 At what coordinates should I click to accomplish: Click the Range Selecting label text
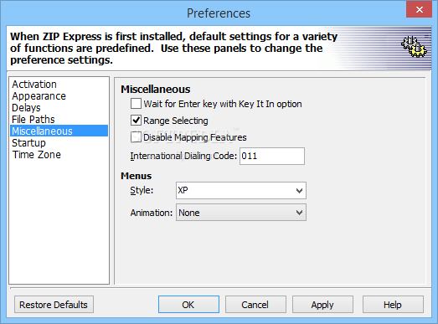[176, 121]
